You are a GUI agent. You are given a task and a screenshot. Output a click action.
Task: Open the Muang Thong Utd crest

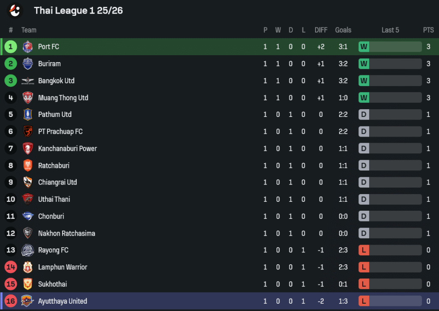coord(28,98)
